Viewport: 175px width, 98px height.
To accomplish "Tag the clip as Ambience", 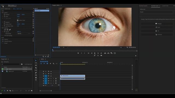I will 157,35.
